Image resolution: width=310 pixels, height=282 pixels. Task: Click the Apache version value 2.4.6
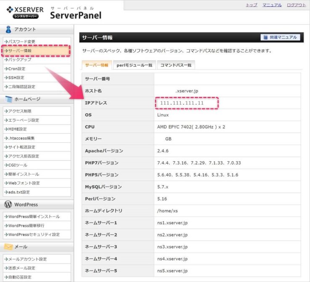coord(163,151)
